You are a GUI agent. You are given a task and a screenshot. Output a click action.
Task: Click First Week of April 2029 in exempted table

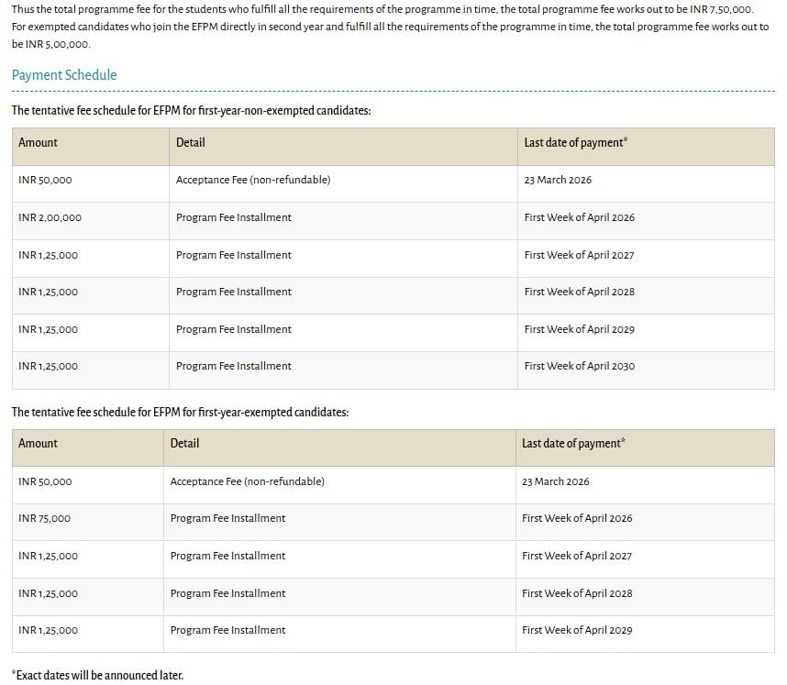pyautogui.click(x=575, y=630)
